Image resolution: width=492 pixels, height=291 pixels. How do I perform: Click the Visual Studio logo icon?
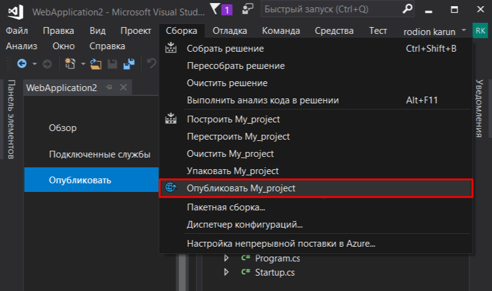click(16, 12)
